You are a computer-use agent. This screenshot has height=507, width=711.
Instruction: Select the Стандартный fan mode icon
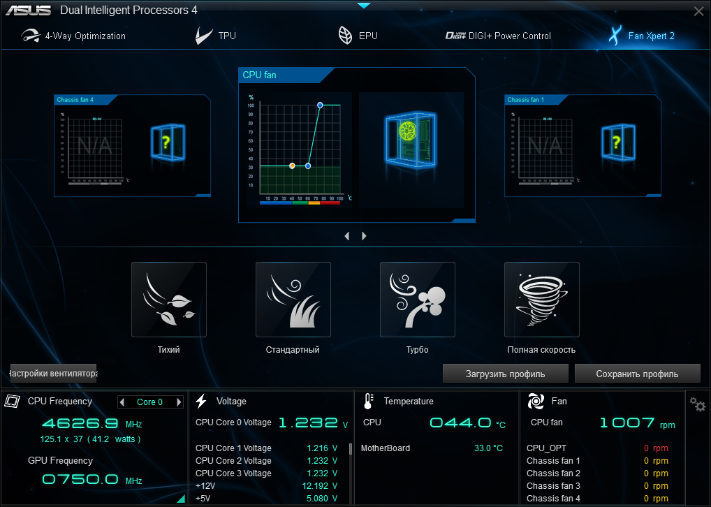click(293, 300)
